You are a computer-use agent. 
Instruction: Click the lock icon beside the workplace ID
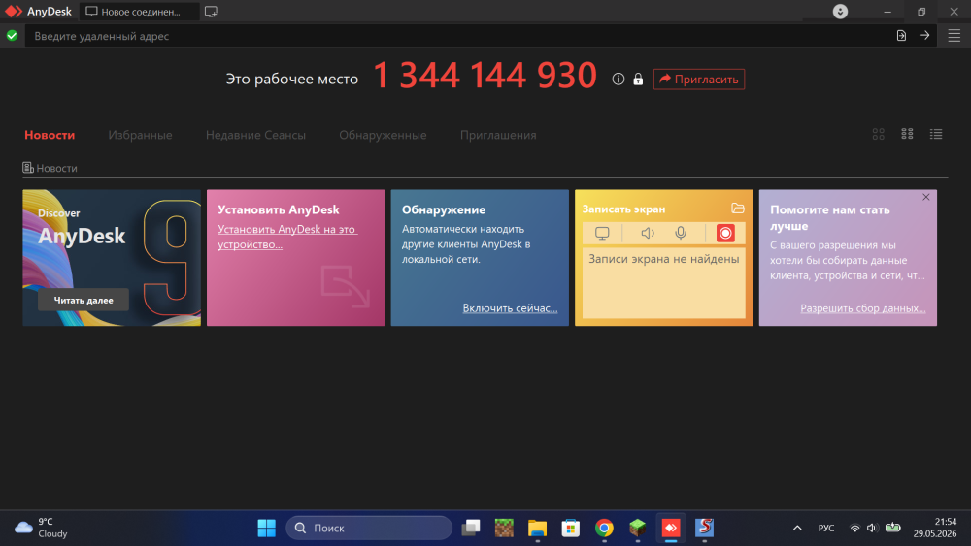[x=638, y=79]
